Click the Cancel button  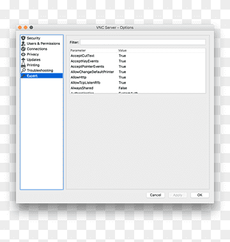coord(155,195)
